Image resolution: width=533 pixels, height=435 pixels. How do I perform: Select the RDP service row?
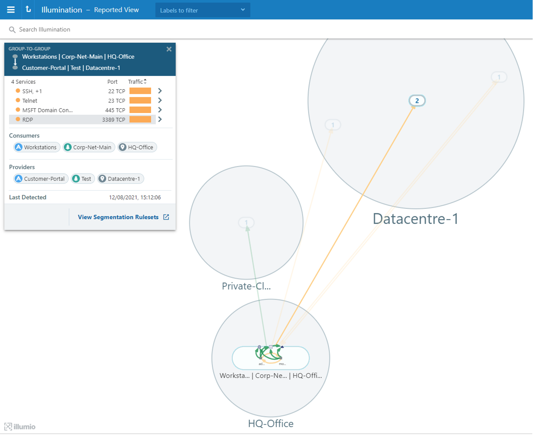(x=82, y=119)
